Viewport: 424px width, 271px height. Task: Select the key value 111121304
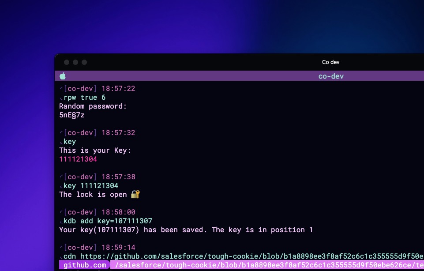click(78, 159)
